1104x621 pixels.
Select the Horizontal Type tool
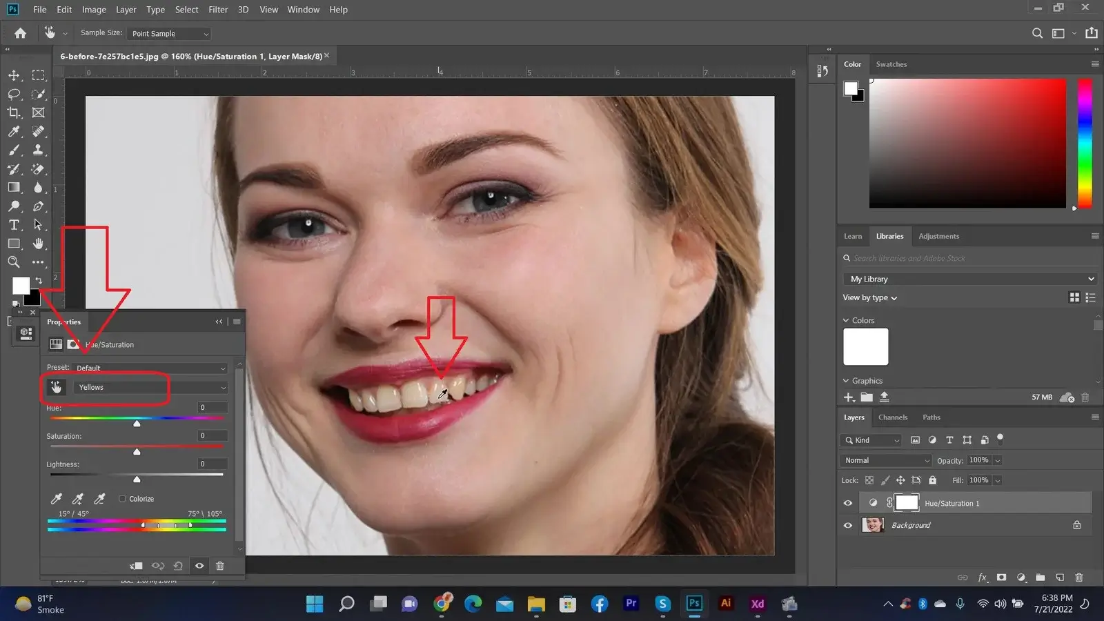[x=14, y=225]
